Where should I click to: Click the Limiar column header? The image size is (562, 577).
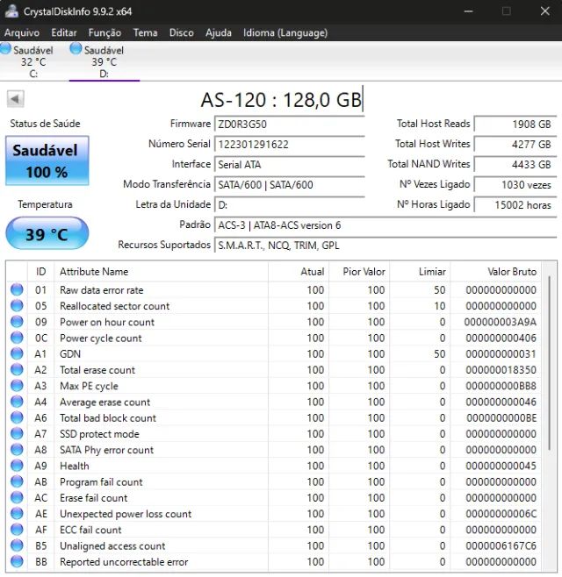[x=420, y=272]
